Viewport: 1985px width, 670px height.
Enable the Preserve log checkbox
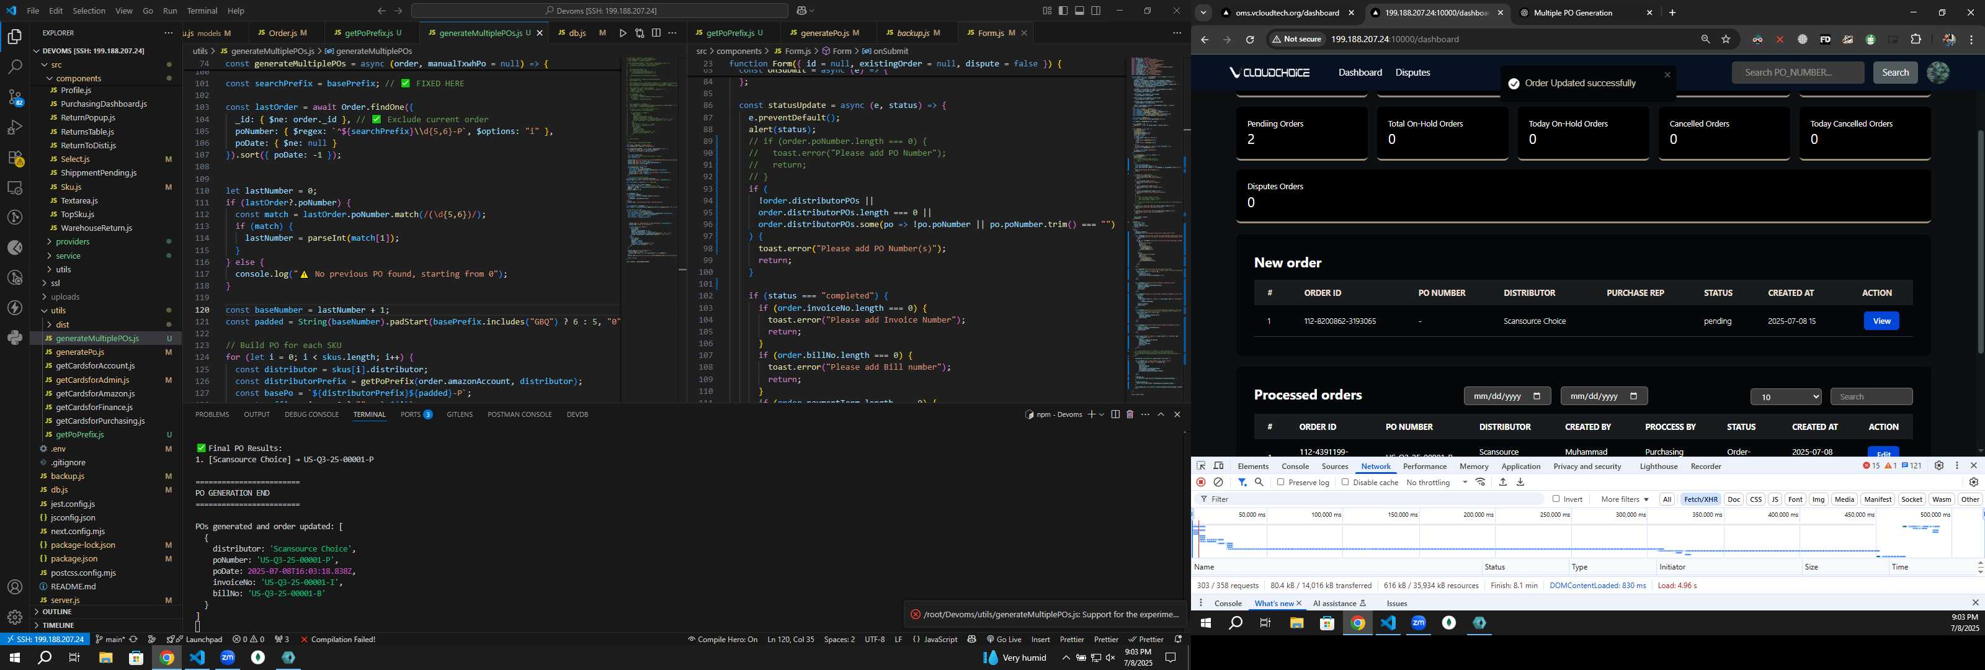click(1281, 482)
